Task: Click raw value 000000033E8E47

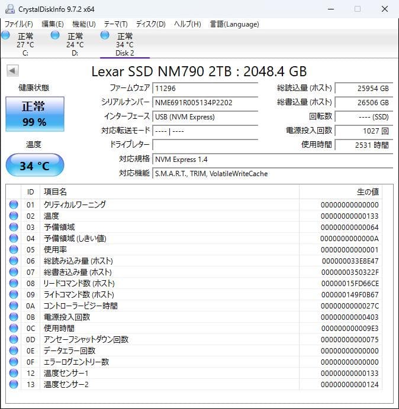Action: point(350,261)
